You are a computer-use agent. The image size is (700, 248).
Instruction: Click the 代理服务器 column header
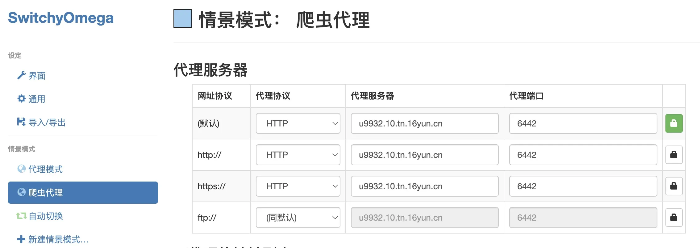click(x=373, y=96)
